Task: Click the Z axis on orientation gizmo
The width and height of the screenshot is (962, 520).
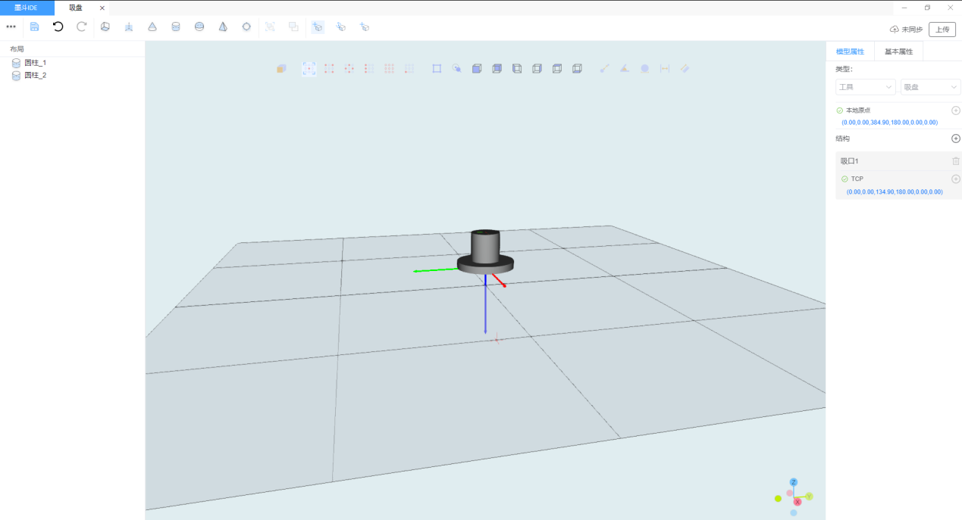Action: point(794,482)
